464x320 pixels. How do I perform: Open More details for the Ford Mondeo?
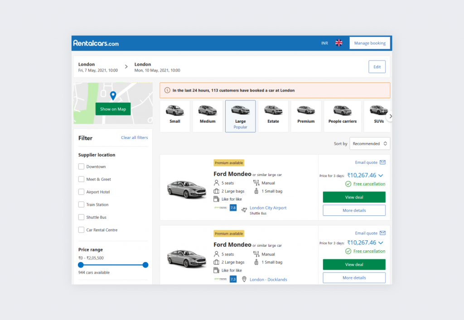(x=354, y=210)
